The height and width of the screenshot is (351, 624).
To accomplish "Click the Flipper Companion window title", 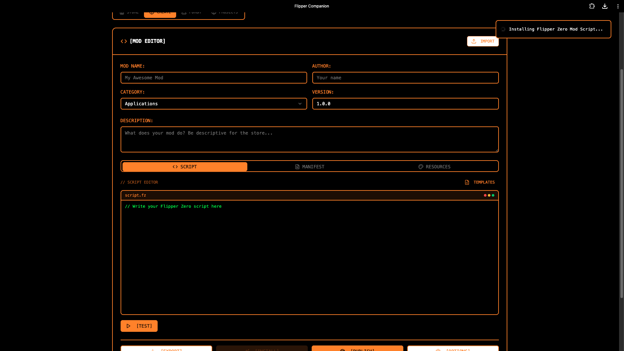I will [312, 6].
